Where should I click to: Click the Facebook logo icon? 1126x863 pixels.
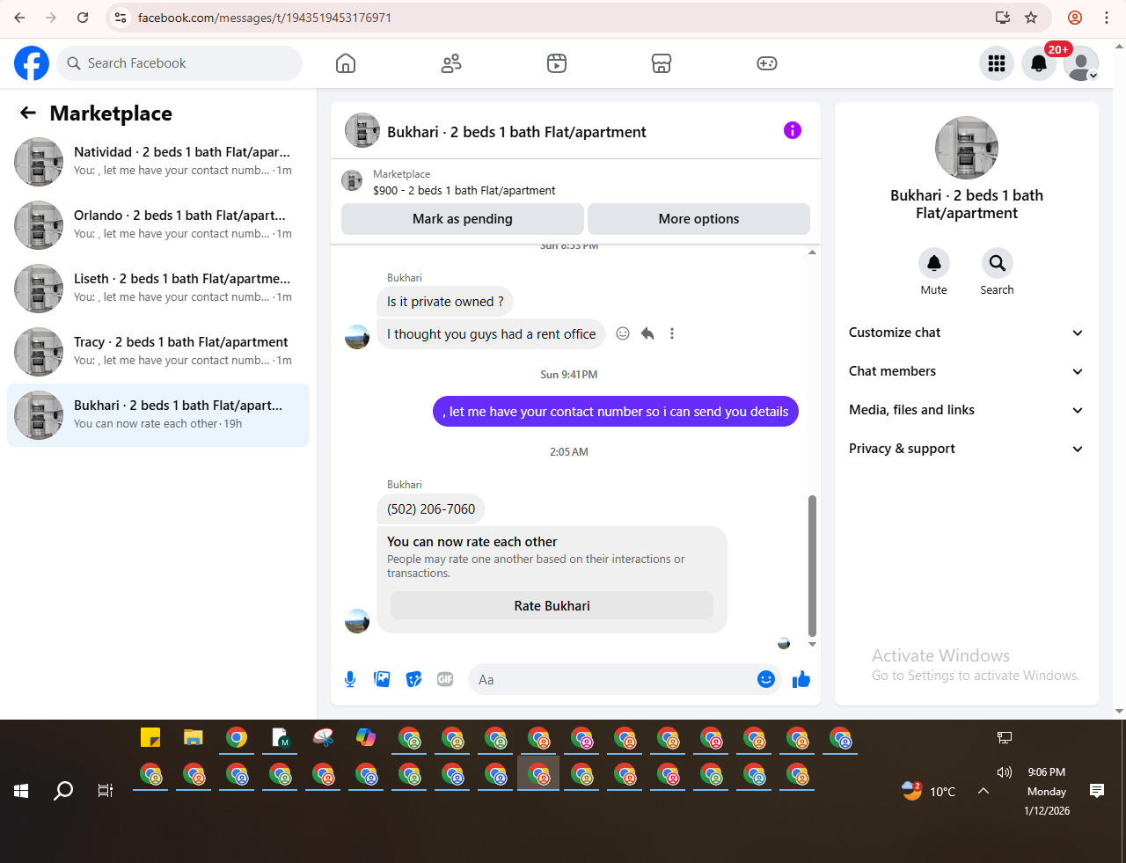coord(32,63)
